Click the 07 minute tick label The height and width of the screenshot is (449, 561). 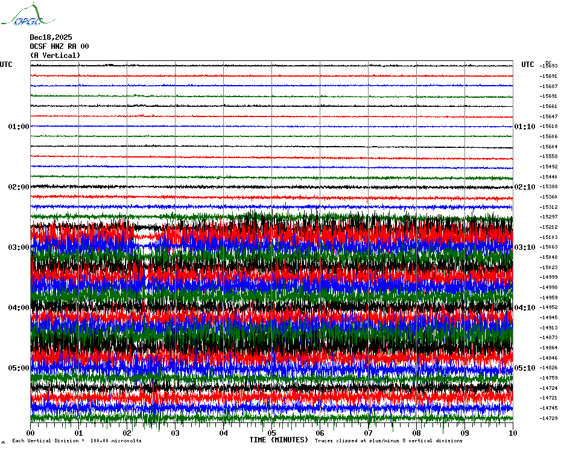point(368,433)
